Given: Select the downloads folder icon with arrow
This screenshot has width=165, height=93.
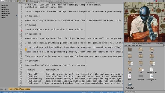Looking at the screenshot, I should (x=141, y=56).
